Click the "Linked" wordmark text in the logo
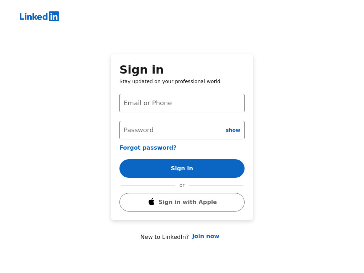The image size is (364, 273). pos(34,16)
